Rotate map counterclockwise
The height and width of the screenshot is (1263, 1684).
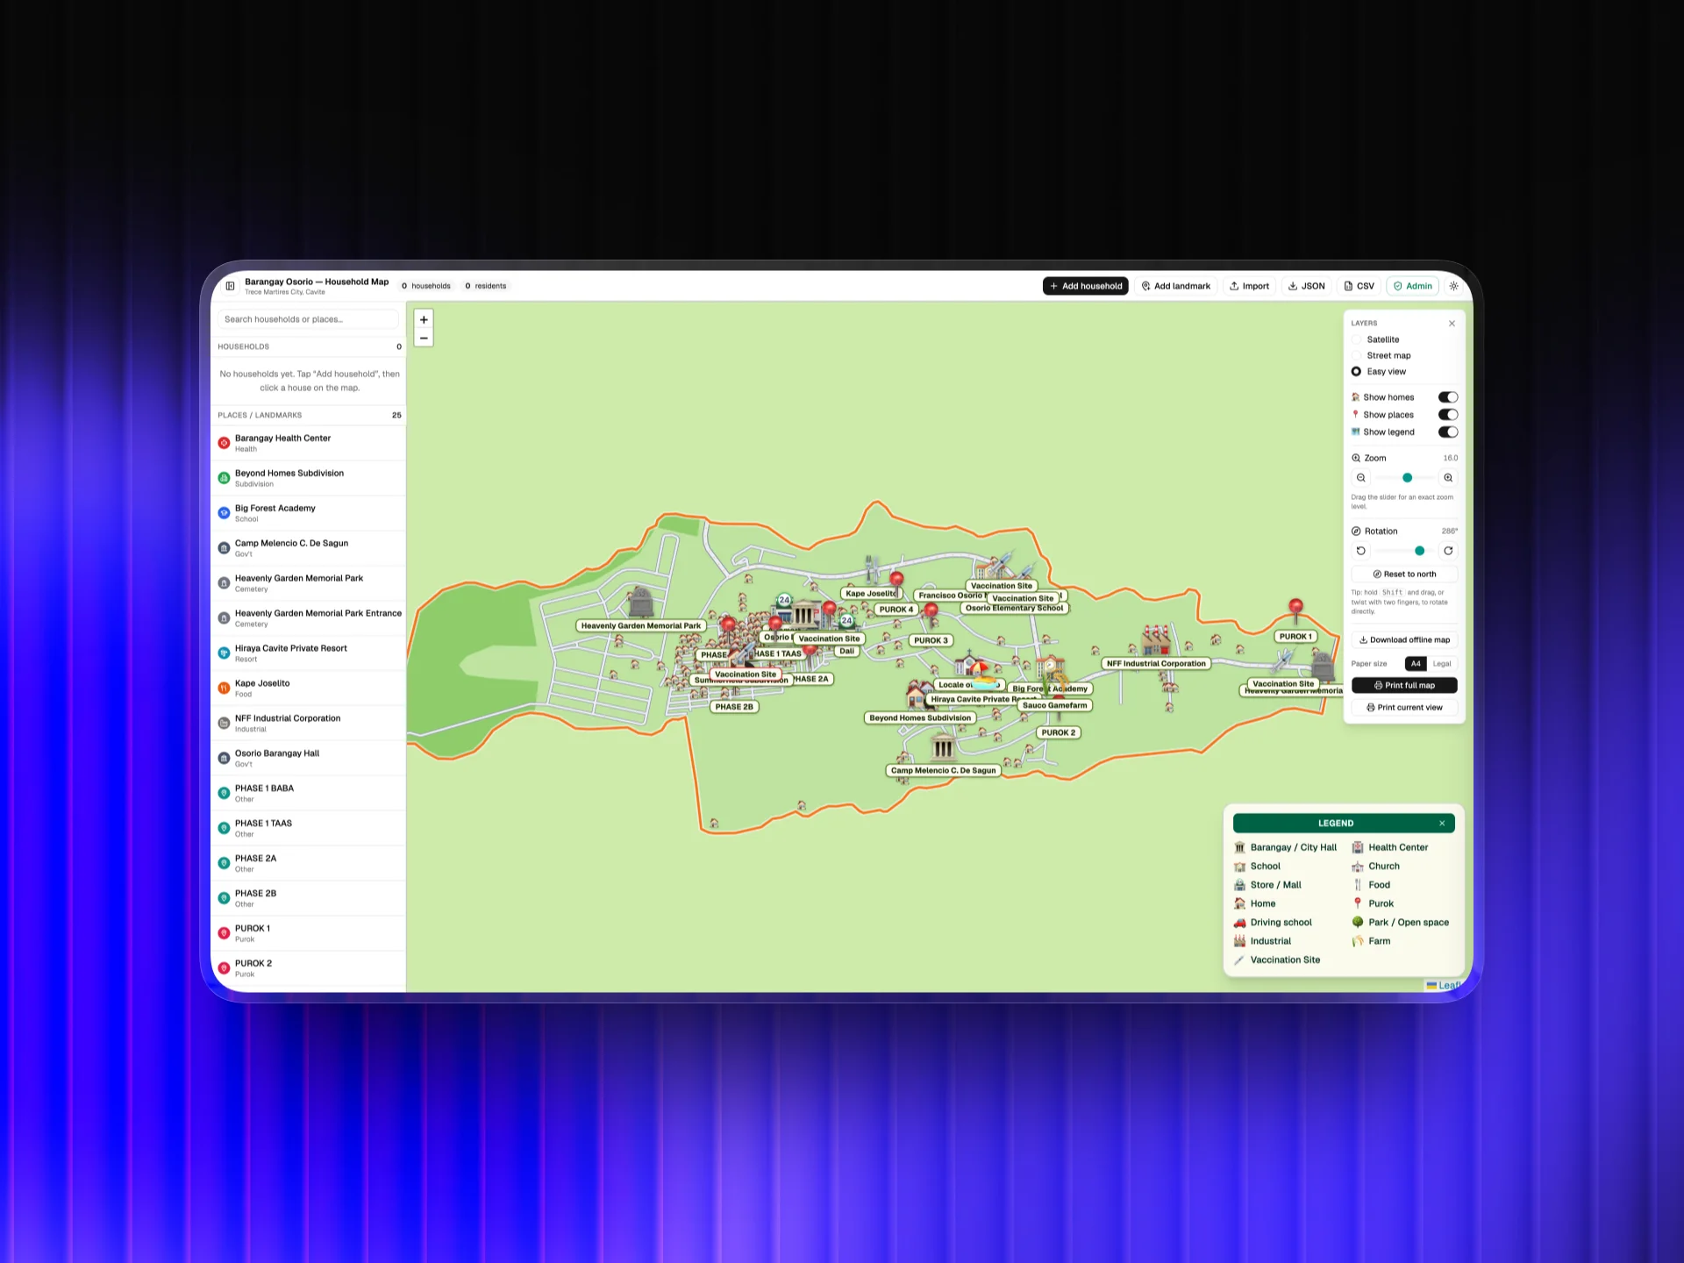1361,551
